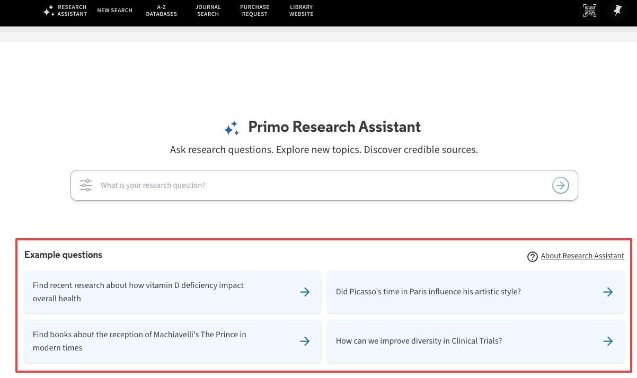Open the About Research Assistant link

[582, 256]
